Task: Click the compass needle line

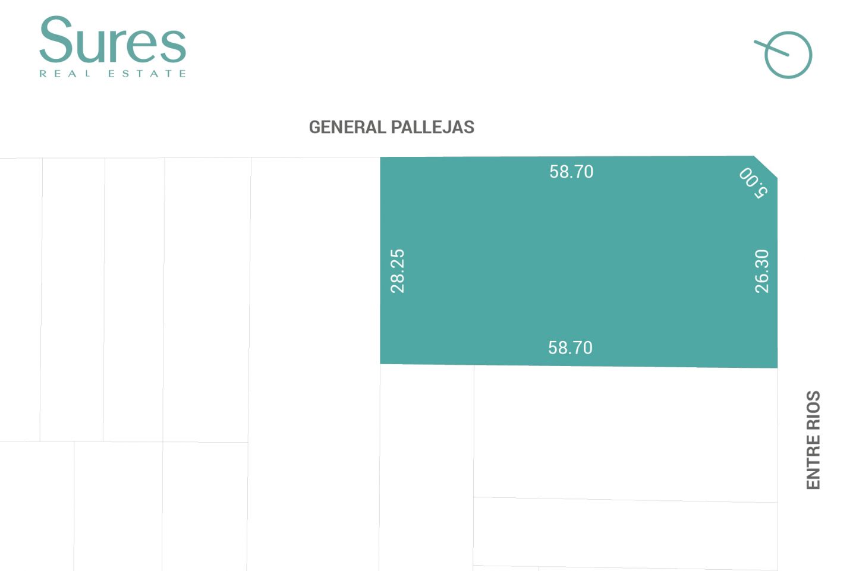Action: click(772, 48)
